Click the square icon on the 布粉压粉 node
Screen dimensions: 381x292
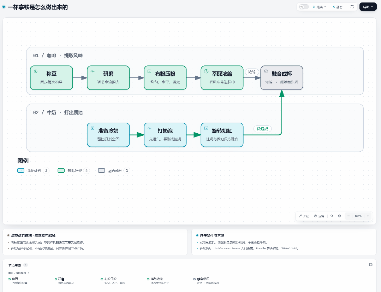(149, 71)
